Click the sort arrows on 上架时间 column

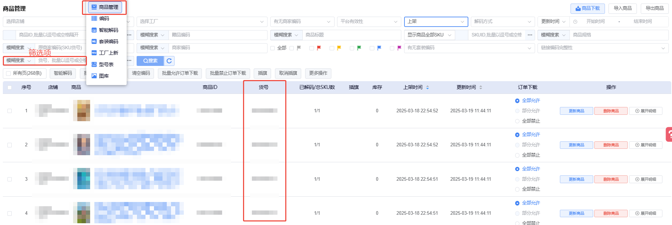coord(428,88)
